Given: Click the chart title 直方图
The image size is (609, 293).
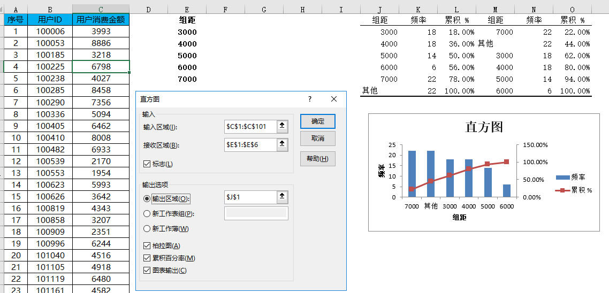Looking at the screenshot, I should tap(484, 127).
